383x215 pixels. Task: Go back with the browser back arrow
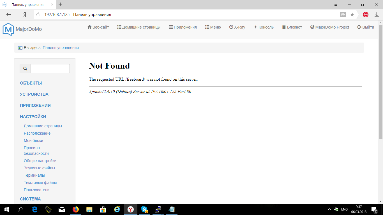tap(9, 15)
